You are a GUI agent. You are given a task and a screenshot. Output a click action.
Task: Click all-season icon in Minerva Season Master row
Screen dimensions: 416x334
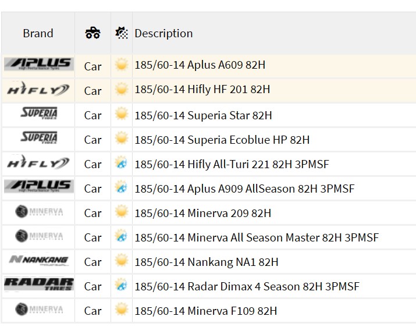pyautogui.click(x=122, y=236)
